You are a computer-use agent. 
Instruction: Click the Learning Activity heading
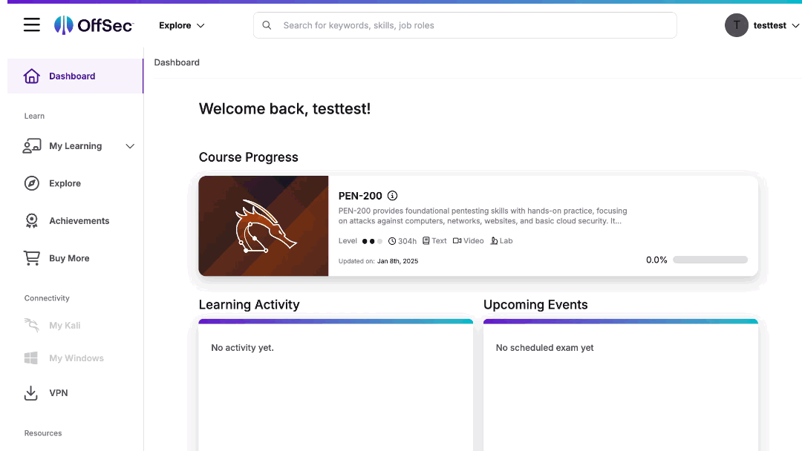point(249,304)
